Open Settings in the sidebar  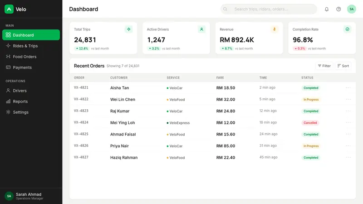pyautogui.click(x=31, y=112)
